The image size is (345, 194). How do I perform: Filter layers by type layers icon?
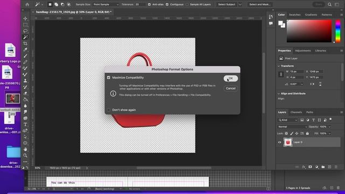click(x=313, y=120)
